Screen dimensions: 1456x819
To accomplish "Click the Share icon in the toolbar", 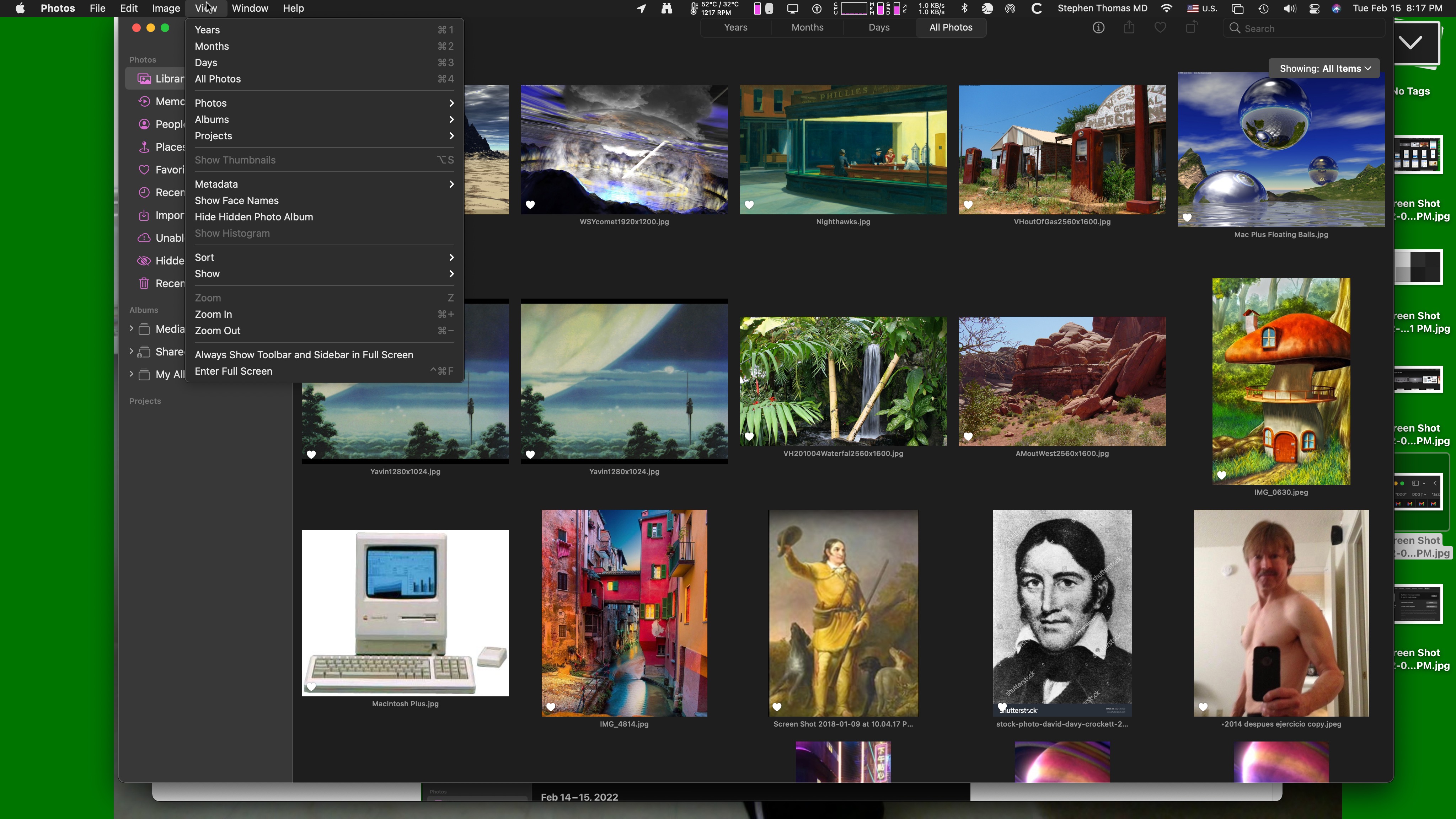I will 1129,28.
